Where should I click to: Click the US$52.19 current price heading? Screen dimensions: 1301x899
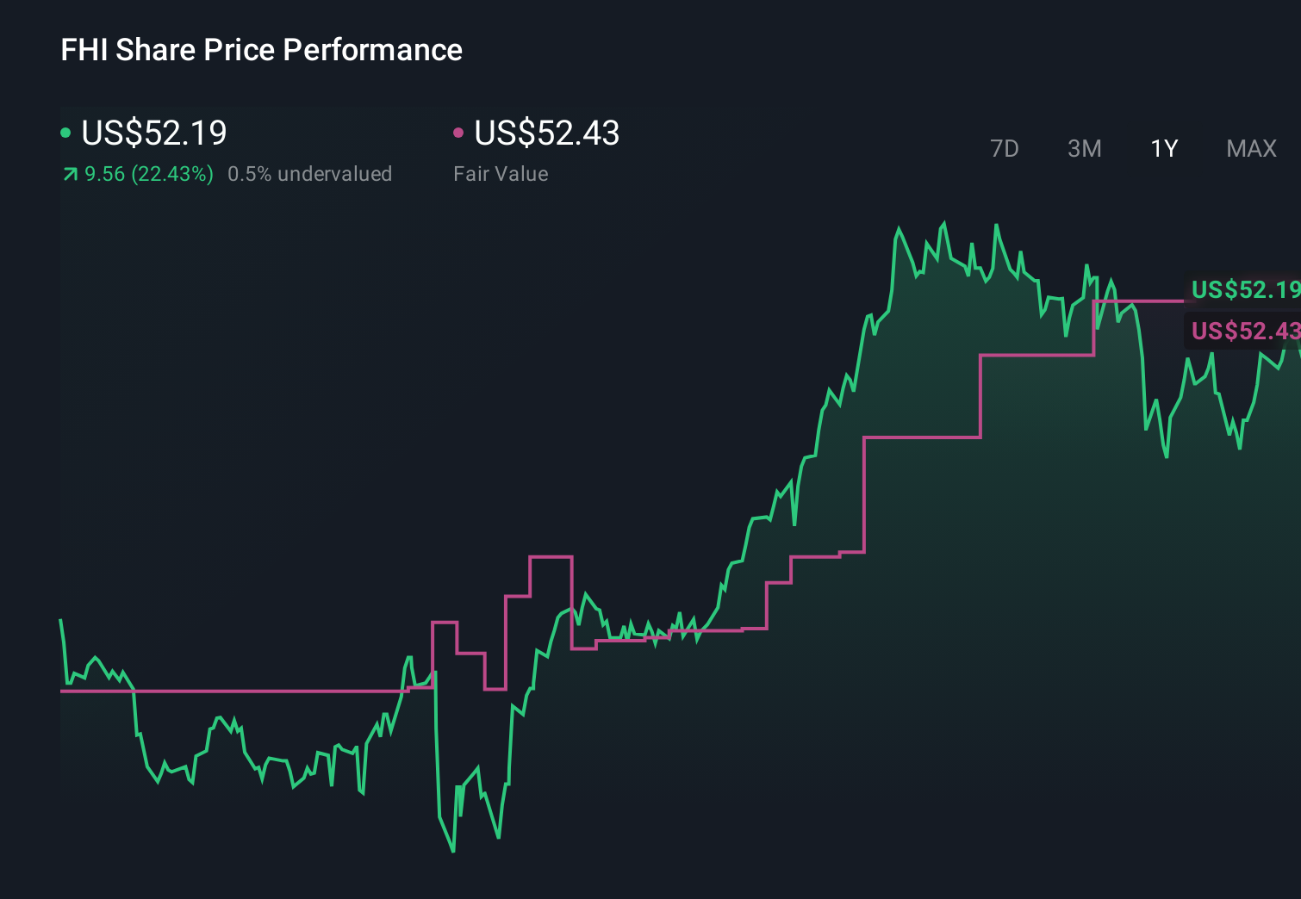pos(153,133)
